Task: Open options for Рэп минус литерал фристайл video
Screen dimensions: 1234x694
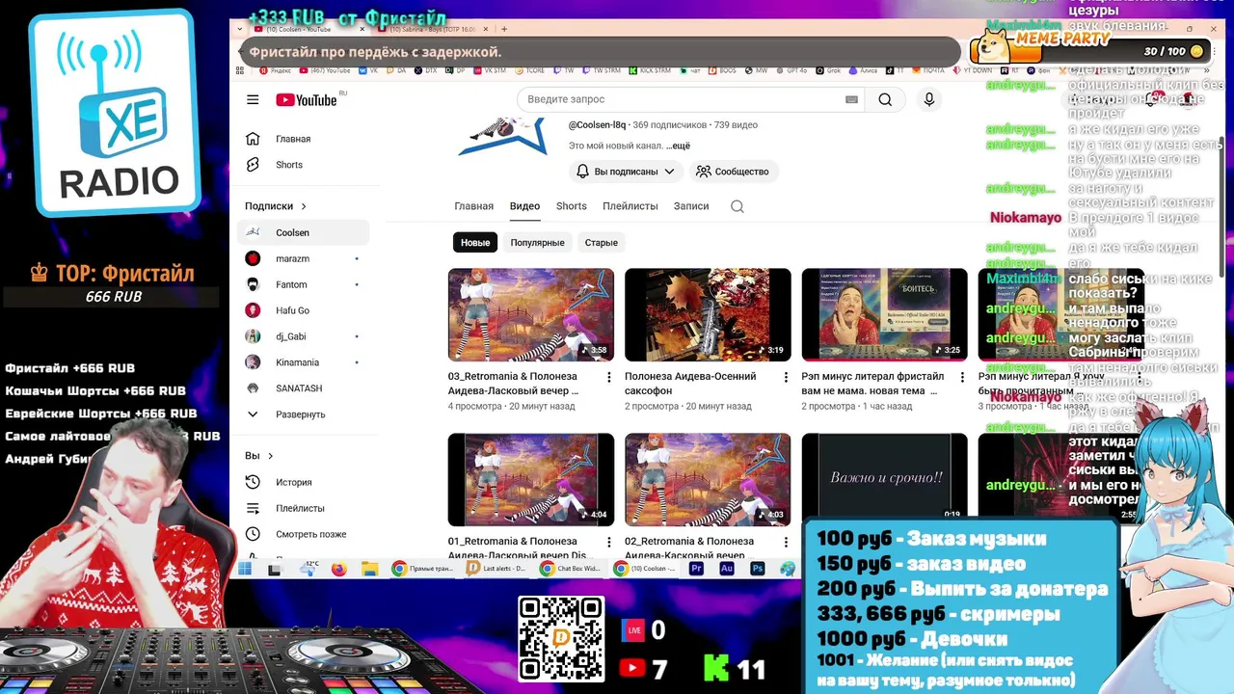Action: [x=962, y=378]
